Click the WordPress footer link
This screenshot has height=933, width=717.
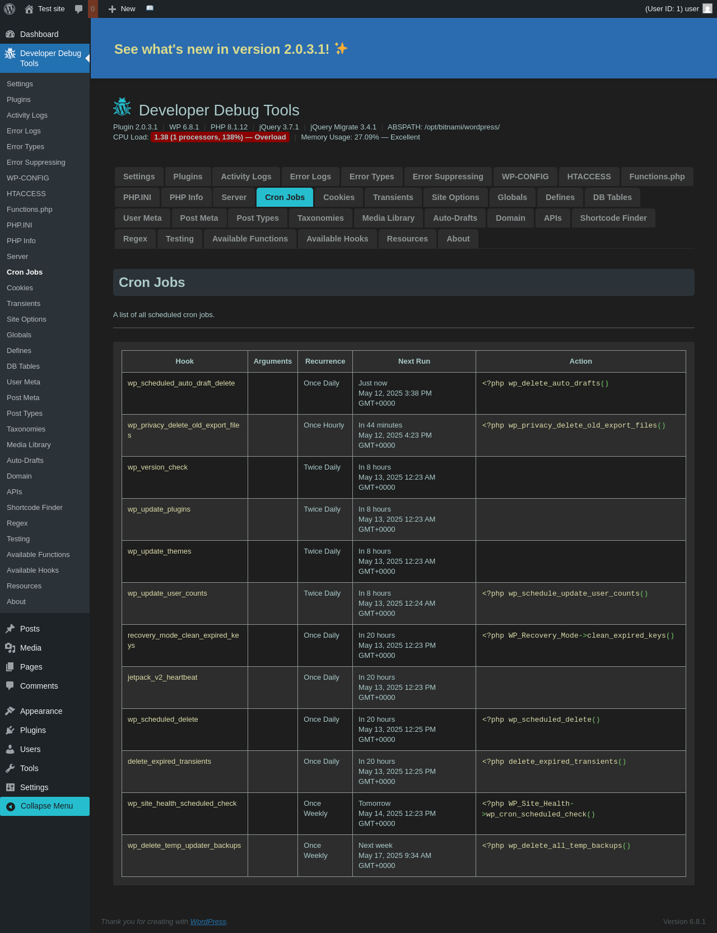tap(208, 921)
